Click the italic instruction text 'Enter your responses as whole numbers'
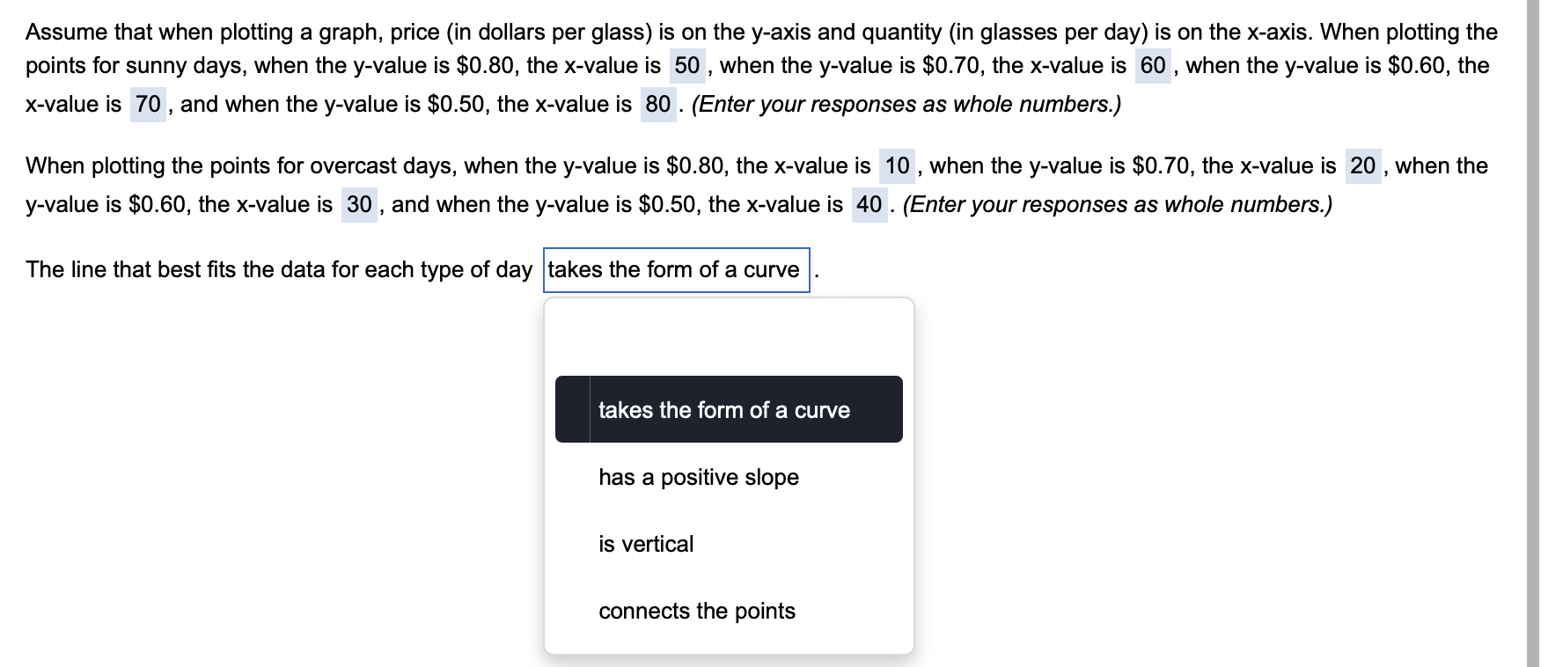1548x667 pixels. pyautogui.click(x=906, y=104)
